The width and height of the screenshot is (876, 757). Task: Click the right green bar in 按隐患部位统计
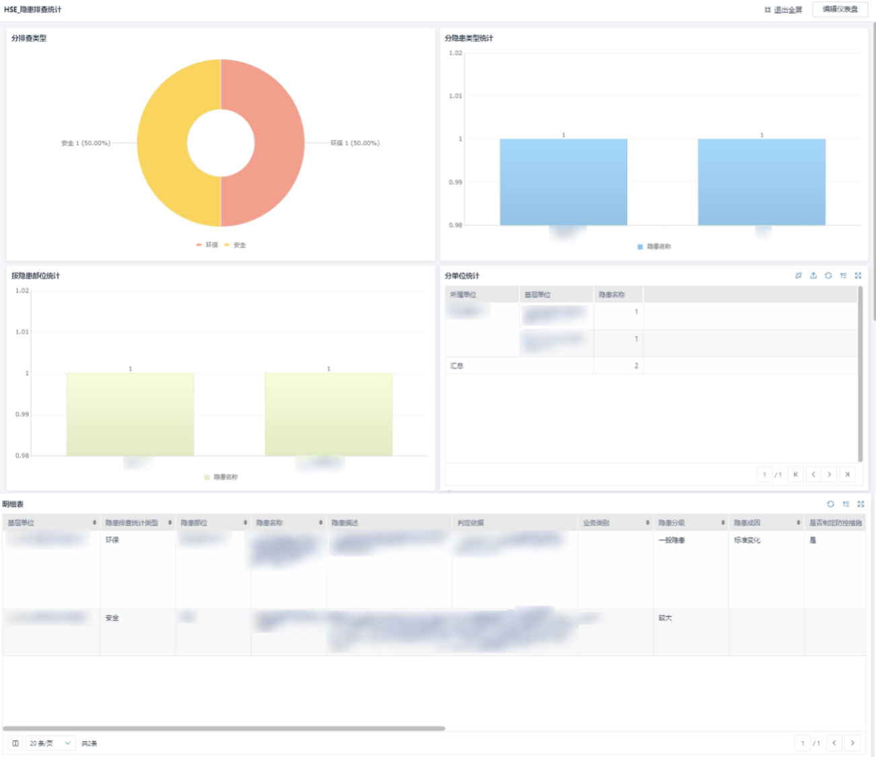(328, 415)
